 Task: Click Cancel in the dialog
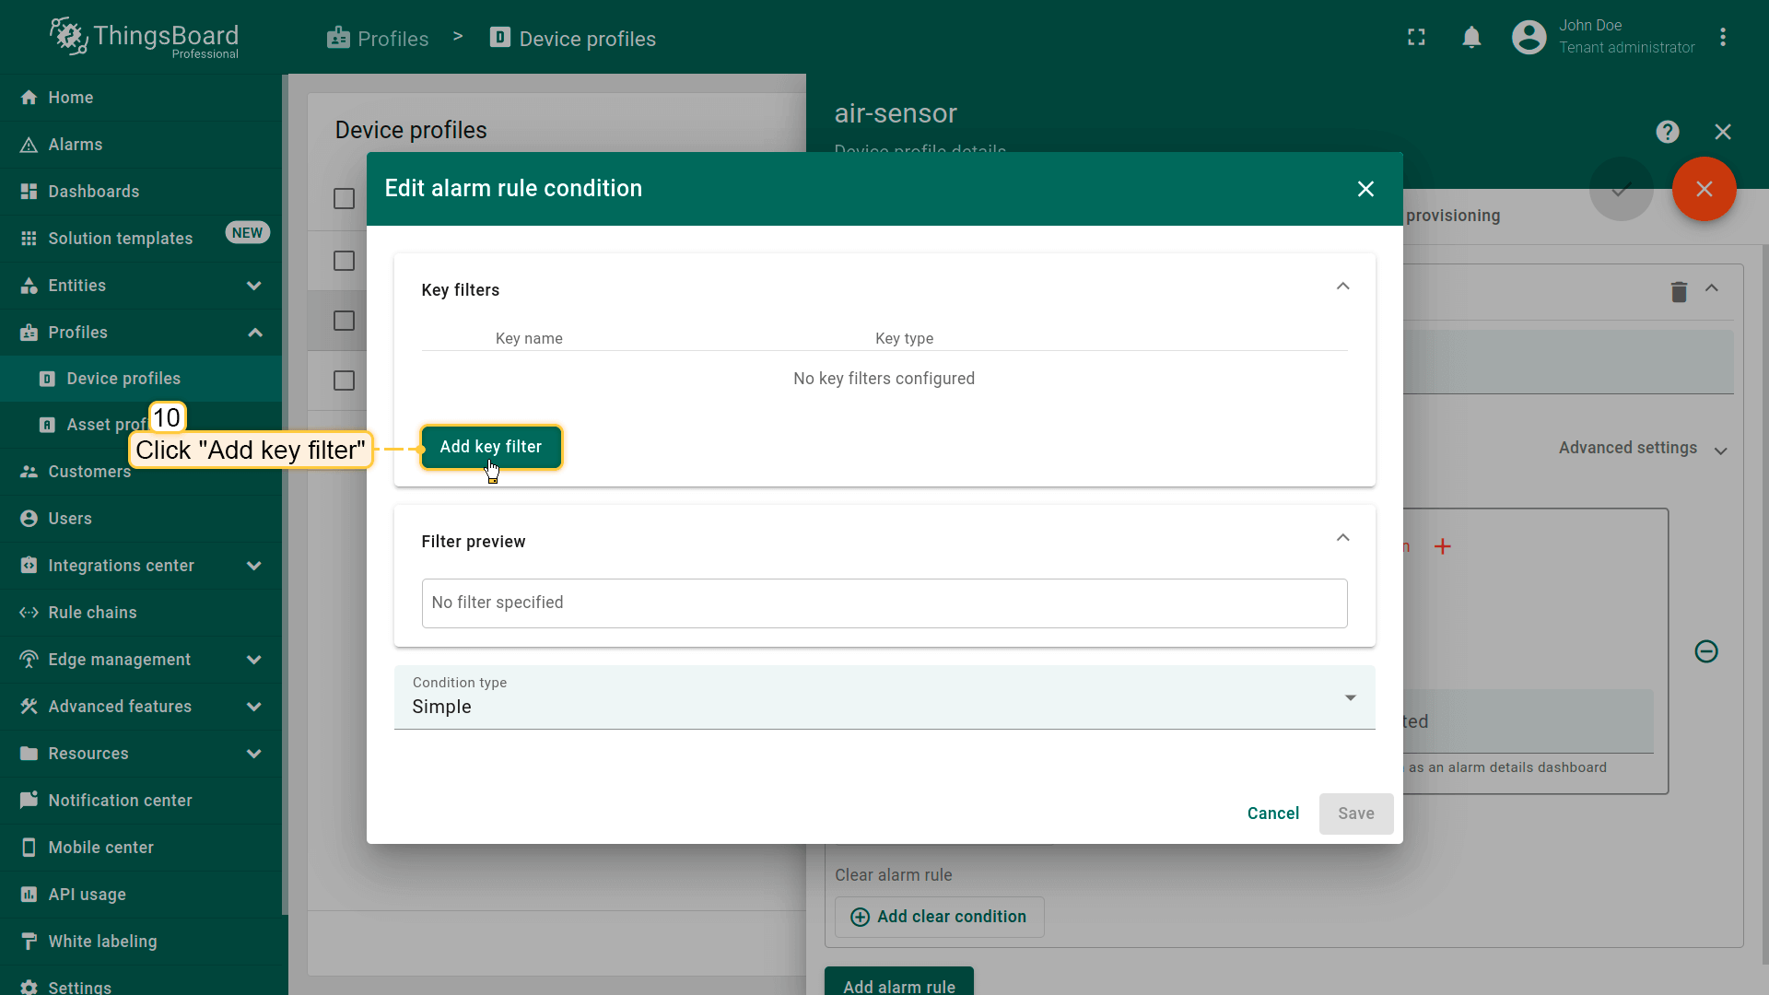(x=1272, y=814)
